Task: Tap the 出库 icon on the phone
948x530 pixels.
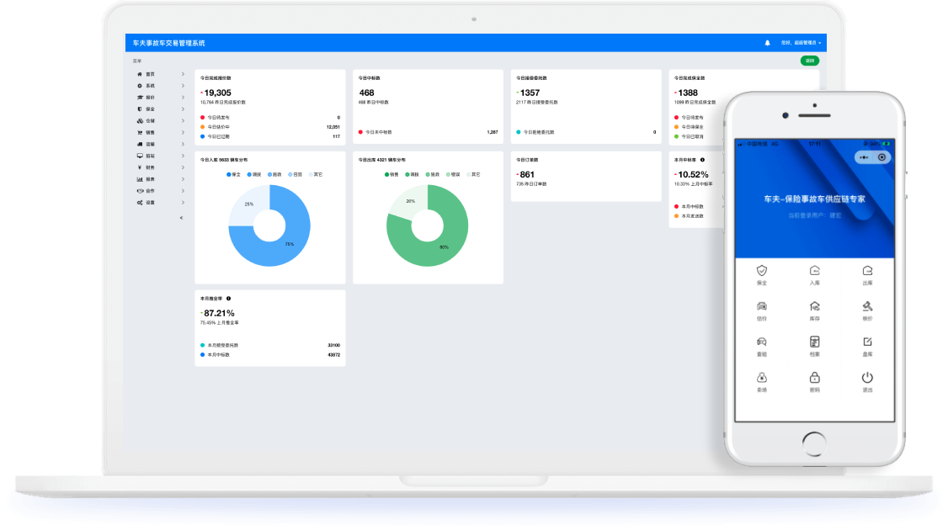Action: coord(867,271)
